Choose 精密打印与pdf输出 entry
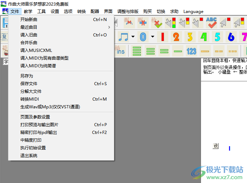The height and width of the screenshot is (183, 247). pos(61,133)
